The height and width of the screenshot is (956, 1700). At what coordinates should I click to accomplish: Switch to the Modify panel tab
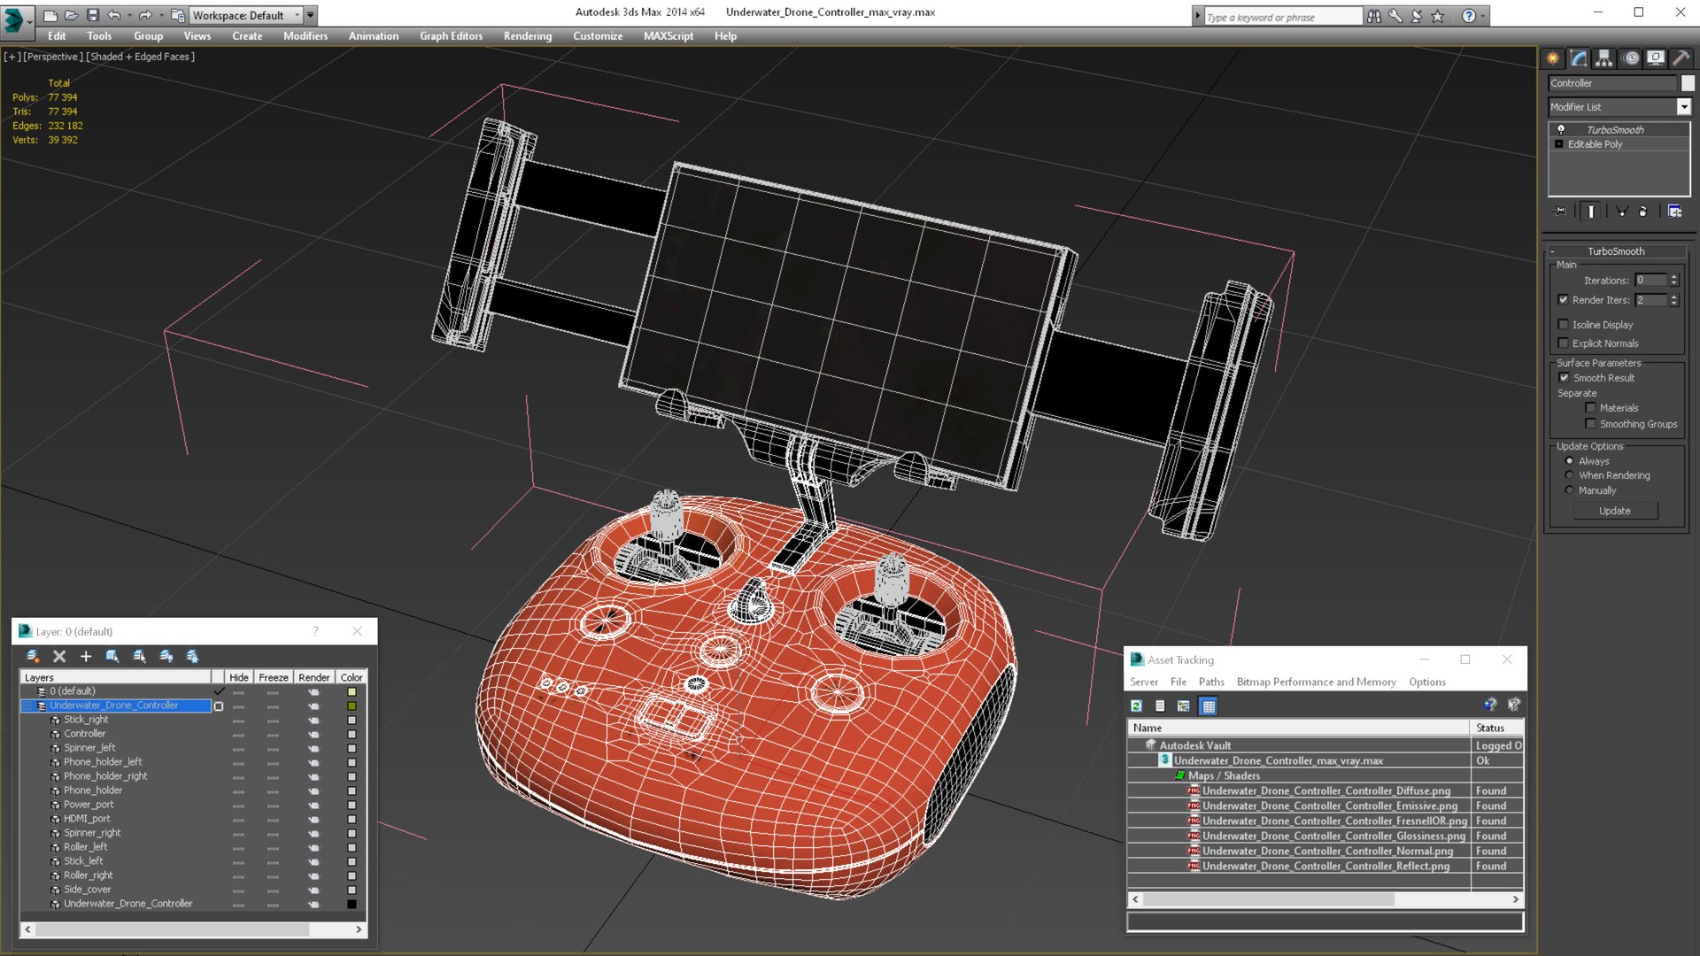tap(1579, 58)
